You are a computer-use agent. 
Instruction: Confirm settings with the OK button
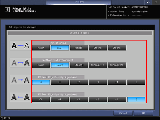coord(143,113)
